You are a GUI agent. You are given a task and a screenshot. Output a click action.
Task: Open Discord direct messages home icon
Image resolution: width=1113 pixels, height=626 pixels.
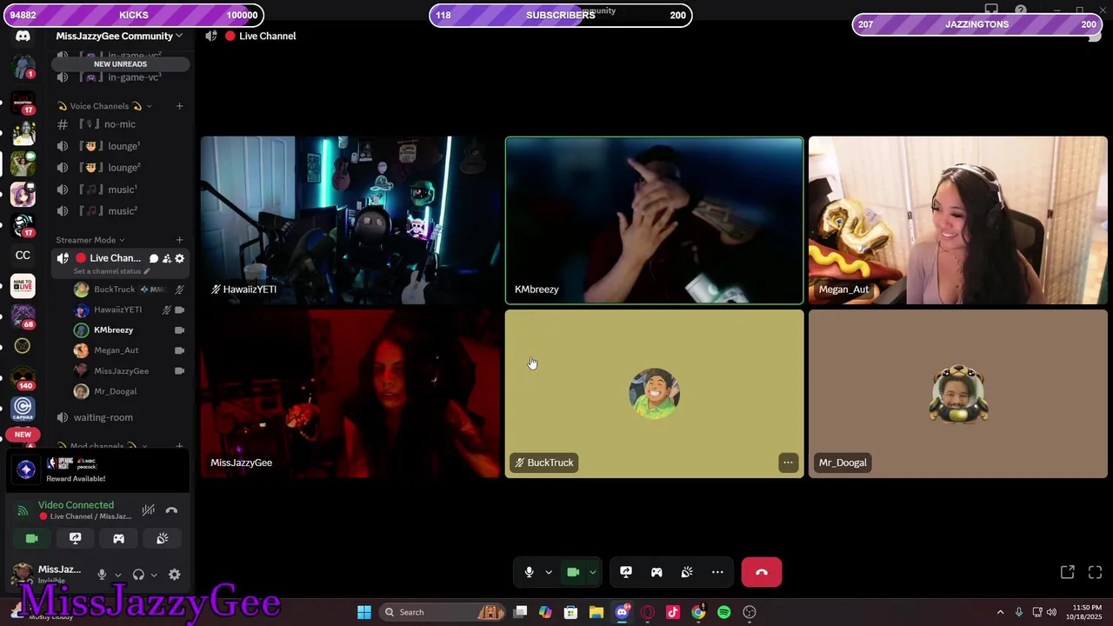23,36
